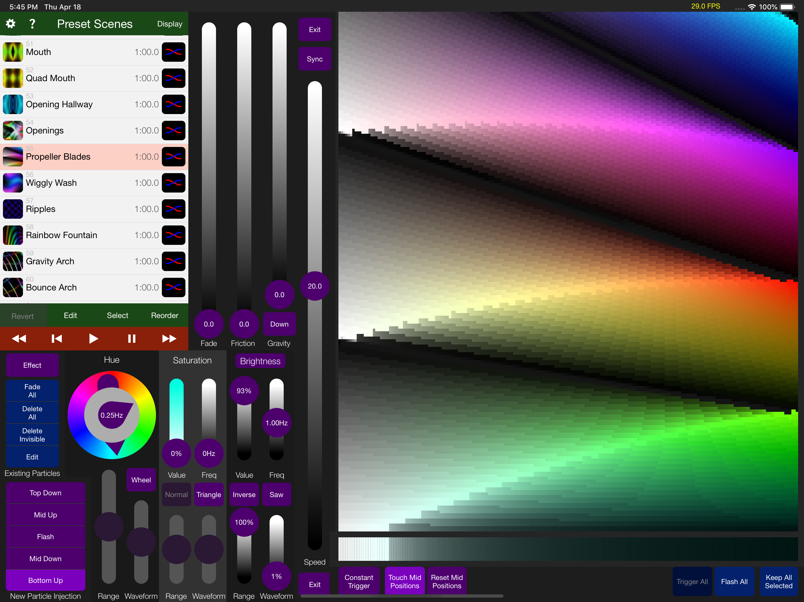Viewport: 804px width, 602px height.
Task: Switch the gravity direction Down button
Action: [x=279, y=324]
